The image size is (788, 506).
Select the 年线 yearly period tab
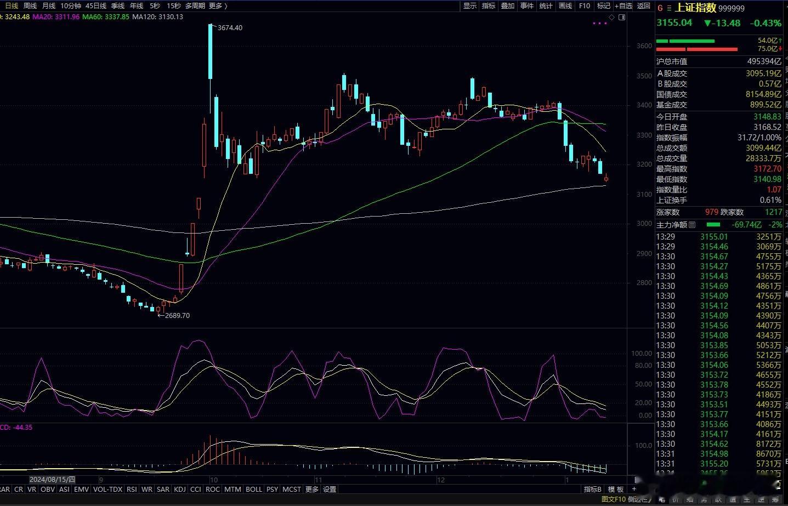pos(137,6)
